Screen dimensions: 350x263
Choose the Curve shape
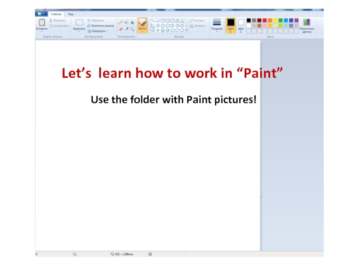(158, 21)
